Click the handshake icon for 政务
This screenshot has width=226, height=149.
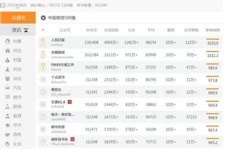click(x=8, y=135)
